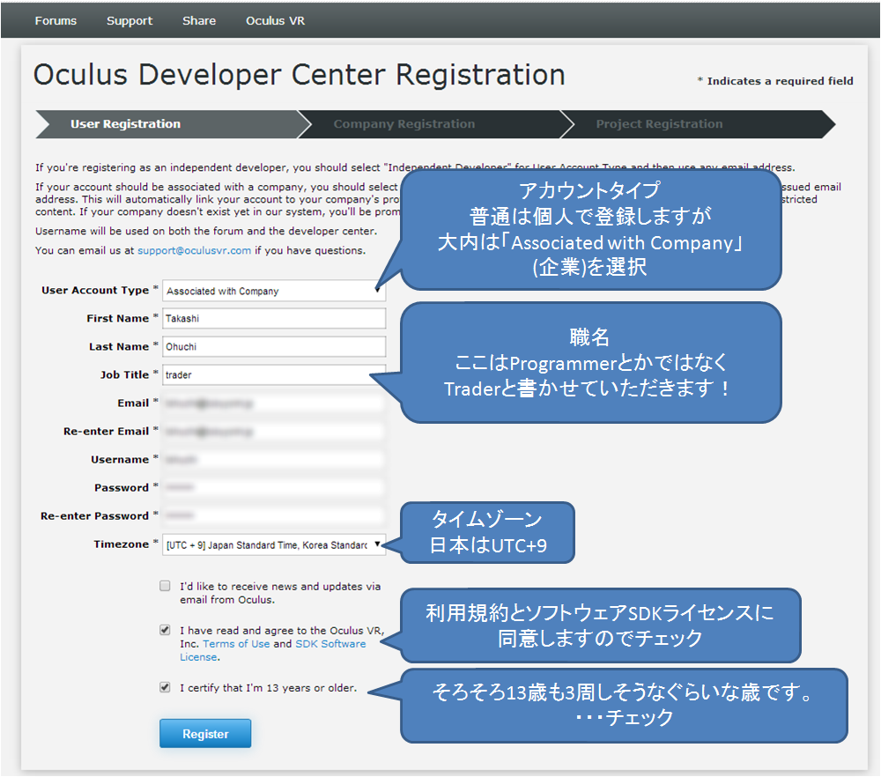The image size is (881, 777).
Task: Open the Forums navigation item
Action: pos(56,21)
